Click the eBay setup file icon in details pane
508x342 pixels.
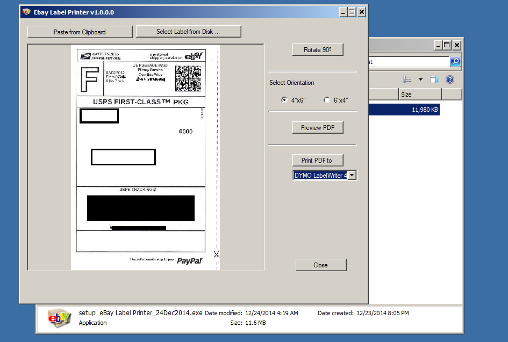[x=59, y=318]
